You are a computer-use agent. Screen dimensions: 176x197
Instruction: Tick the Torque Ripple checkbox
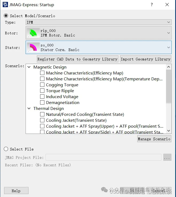tap(42, 91)
